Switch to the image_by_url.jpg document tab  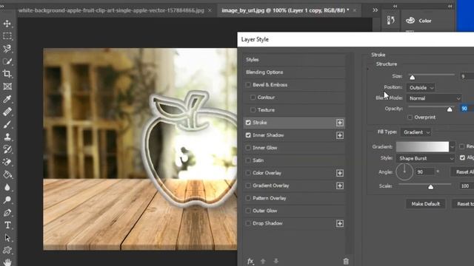pos(285,10)
